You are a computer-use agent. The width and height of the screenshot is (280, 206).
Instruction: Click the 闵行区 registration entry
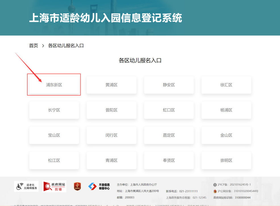(x=111, y=135)
